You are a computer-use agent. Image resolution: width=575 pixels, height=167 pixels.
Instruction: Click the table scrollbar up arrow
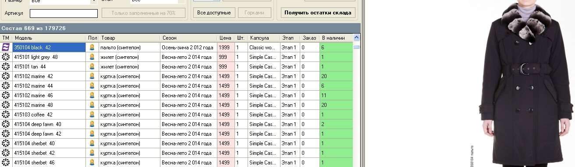click(356, 38)
